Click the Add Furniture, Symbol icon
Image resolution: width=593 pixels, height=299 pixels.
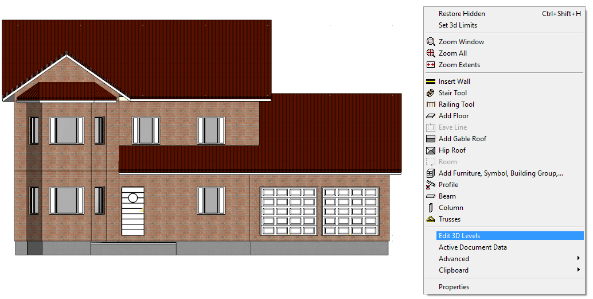click(430, 173)
